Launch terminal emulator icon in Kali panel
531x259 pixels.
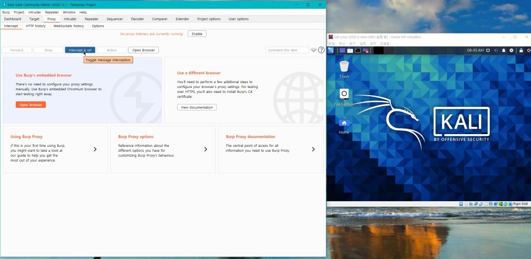pyautogui.click(x=358, y=50)
